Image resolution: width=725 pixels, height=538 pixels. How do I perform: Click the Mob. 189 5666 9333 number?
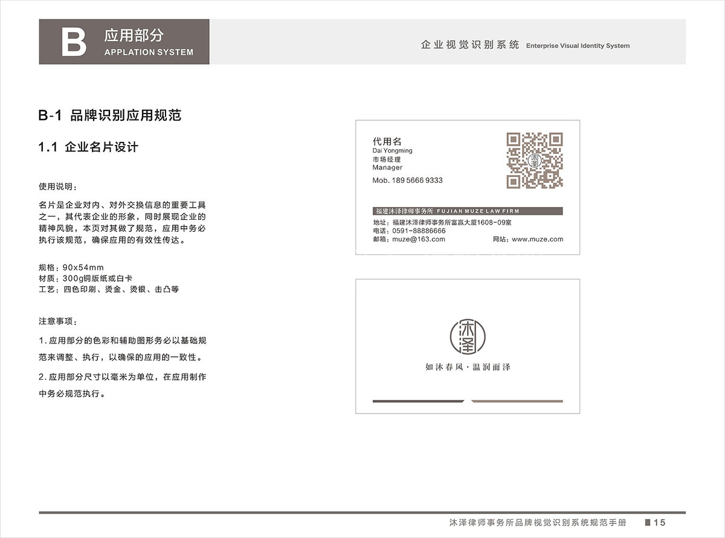tap(407, 181)
